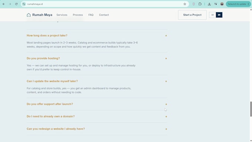The height and width of the screenshot is (142, 252).
Task: Switch language to ID
Action: coord(212,15)
